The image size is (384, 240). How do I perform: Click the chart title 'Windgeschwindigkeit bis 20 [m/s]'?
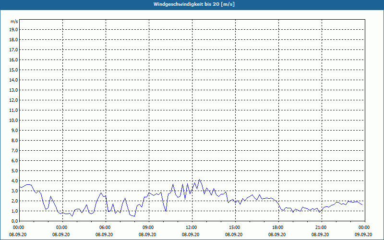(194, 4)
